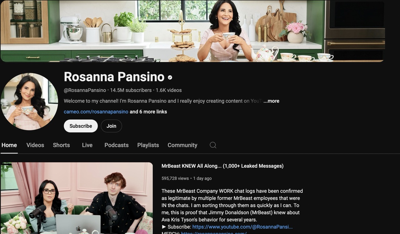Follow the youtube.com/@RosannaPansi... subscribe link
This screenshot has height=234, width=400.
click(x=242, y=227)
